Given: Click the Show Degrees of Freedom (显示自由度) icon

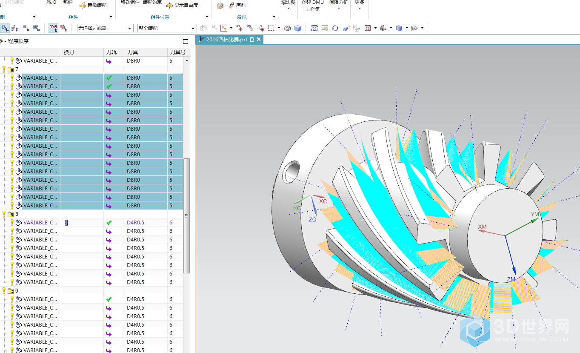Looking at the screenshot, I should 169,5.
